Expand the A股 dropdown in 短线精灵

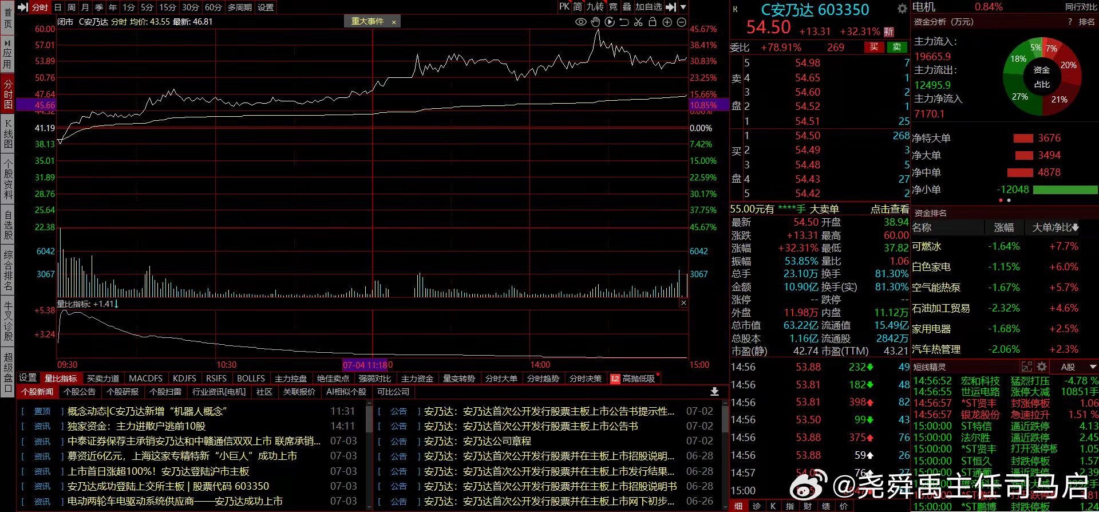pyautogui.click(x=1093, y=367)
